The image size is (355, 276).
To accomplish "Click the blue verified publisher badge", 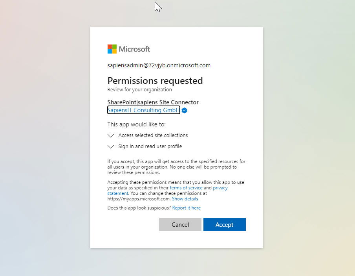I will (185, 110).
